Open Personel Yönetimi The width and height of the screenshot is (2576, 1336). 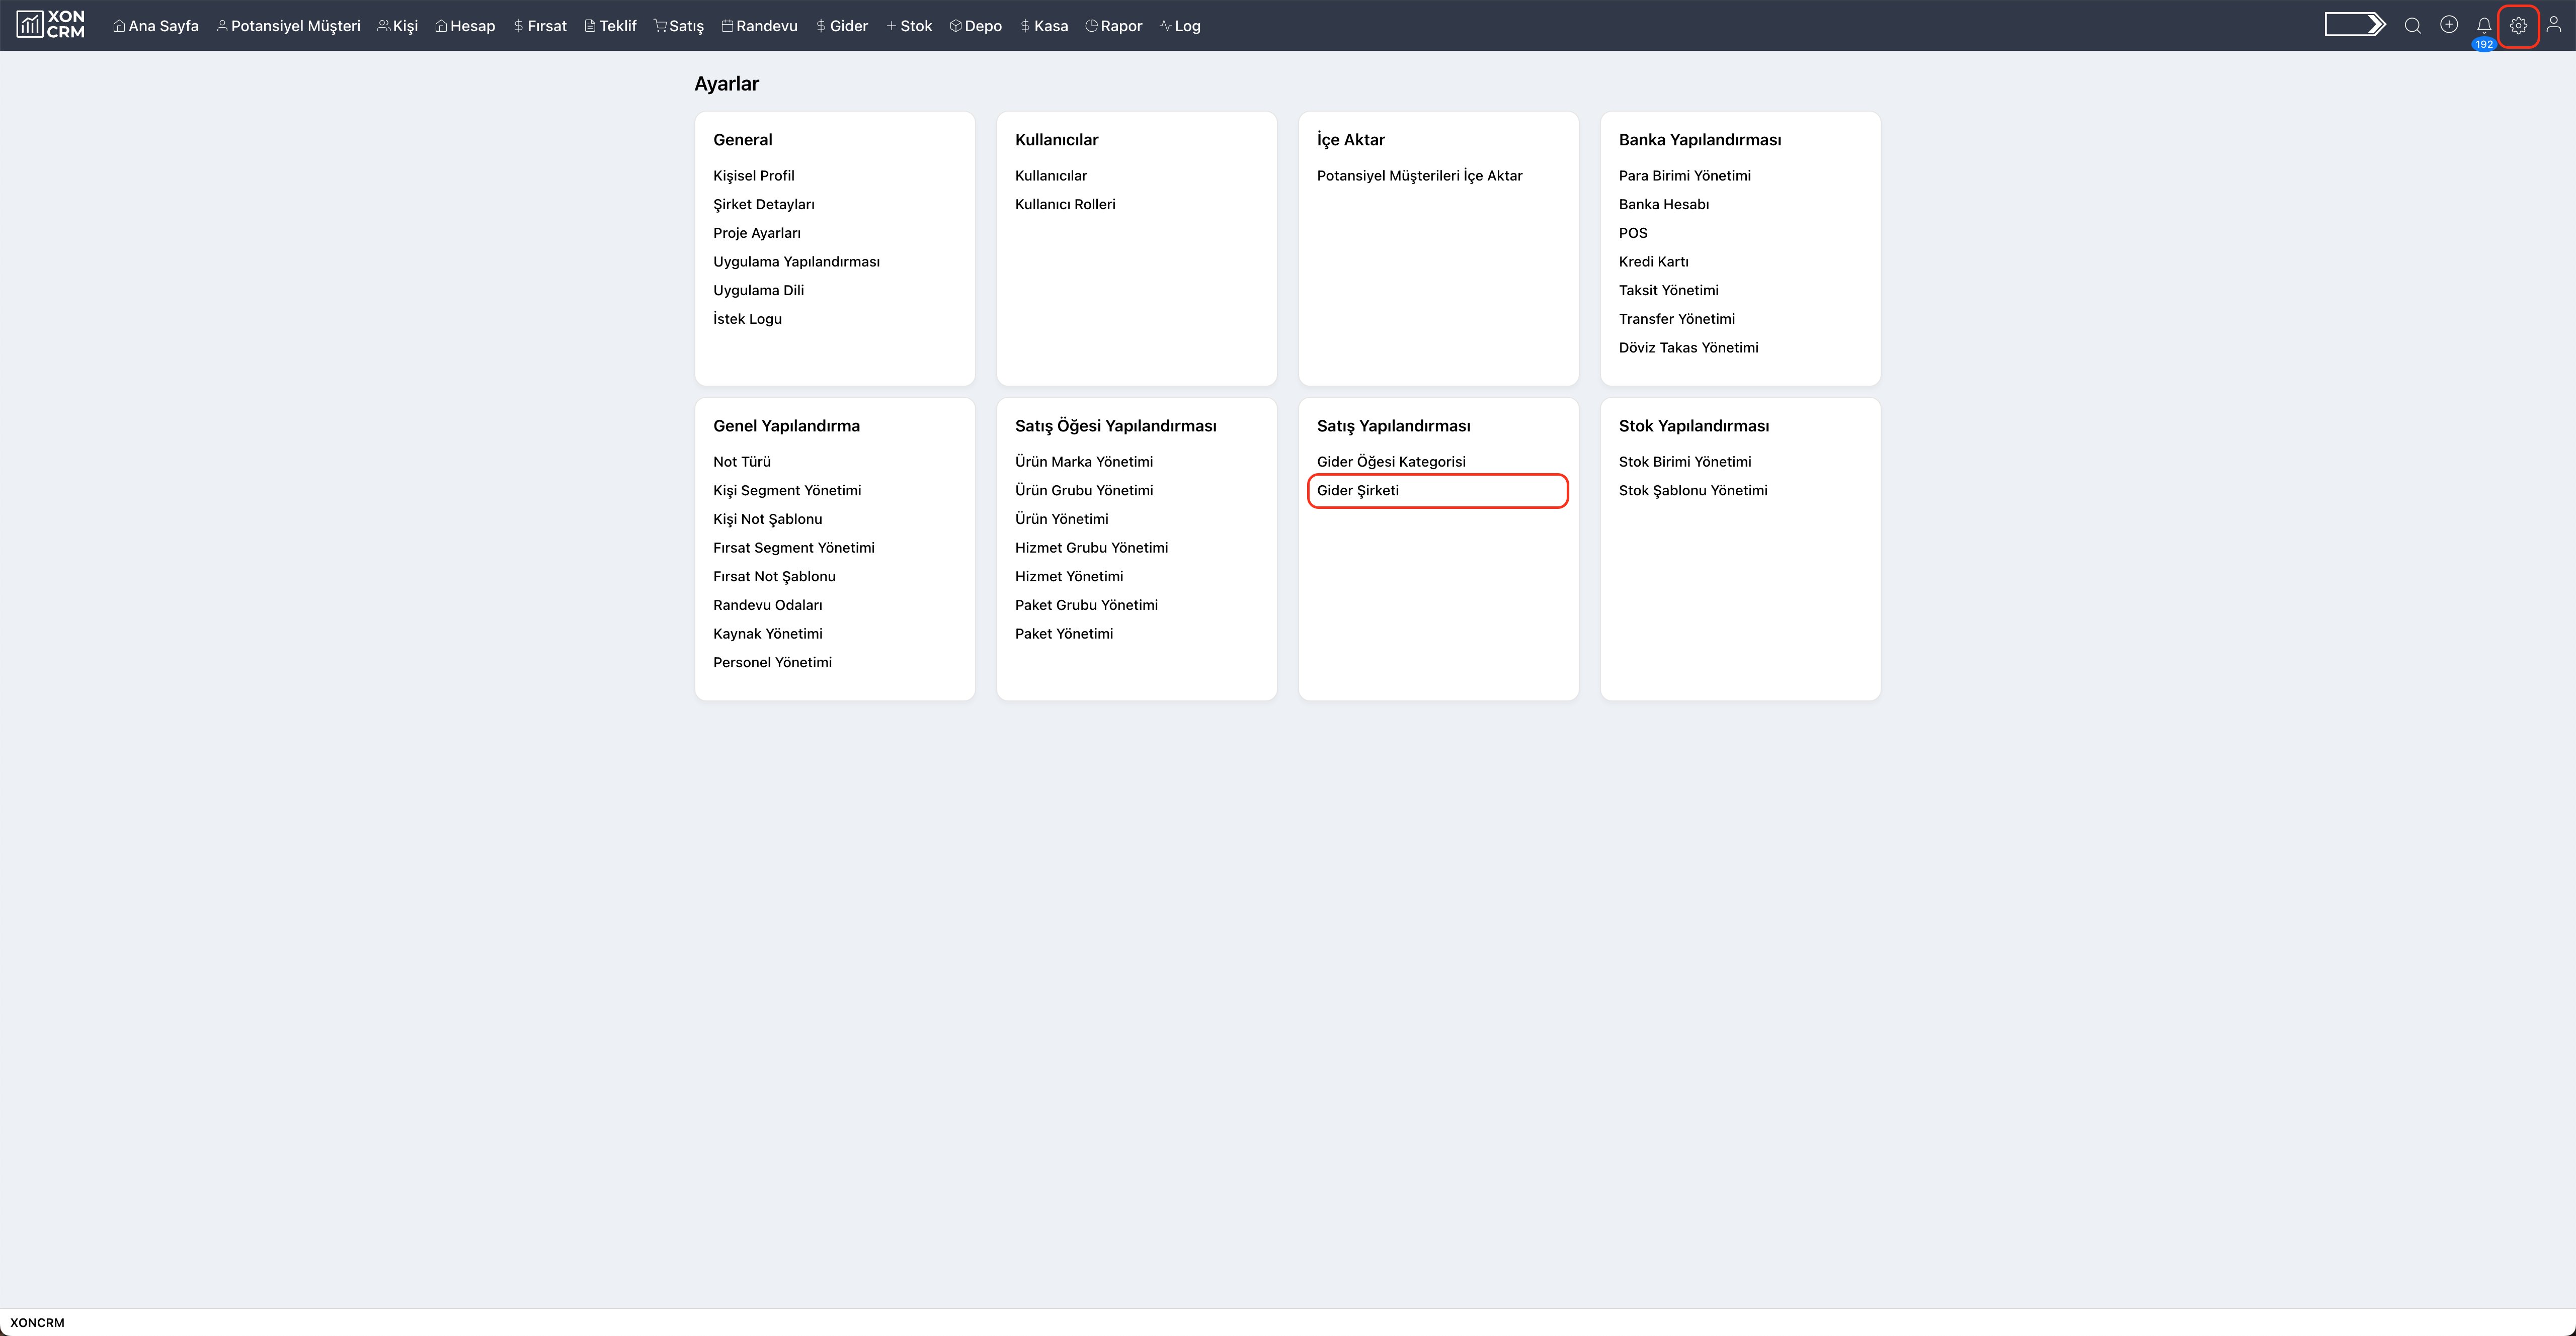(x=773, y=663)
